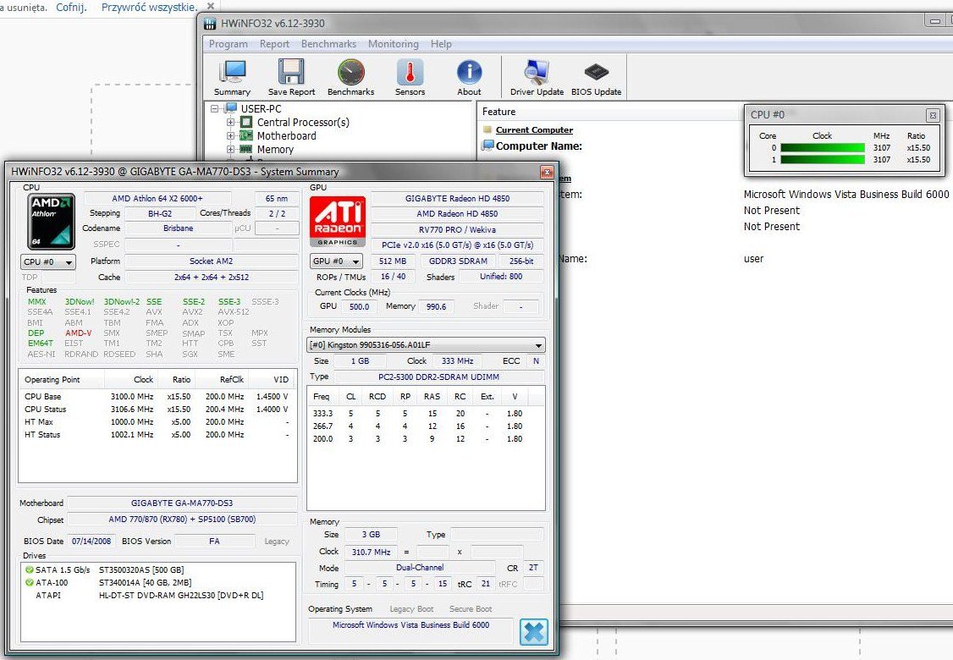
Task: Click the BIOS Date field 07/14/2008
Action: pos(91,541)
